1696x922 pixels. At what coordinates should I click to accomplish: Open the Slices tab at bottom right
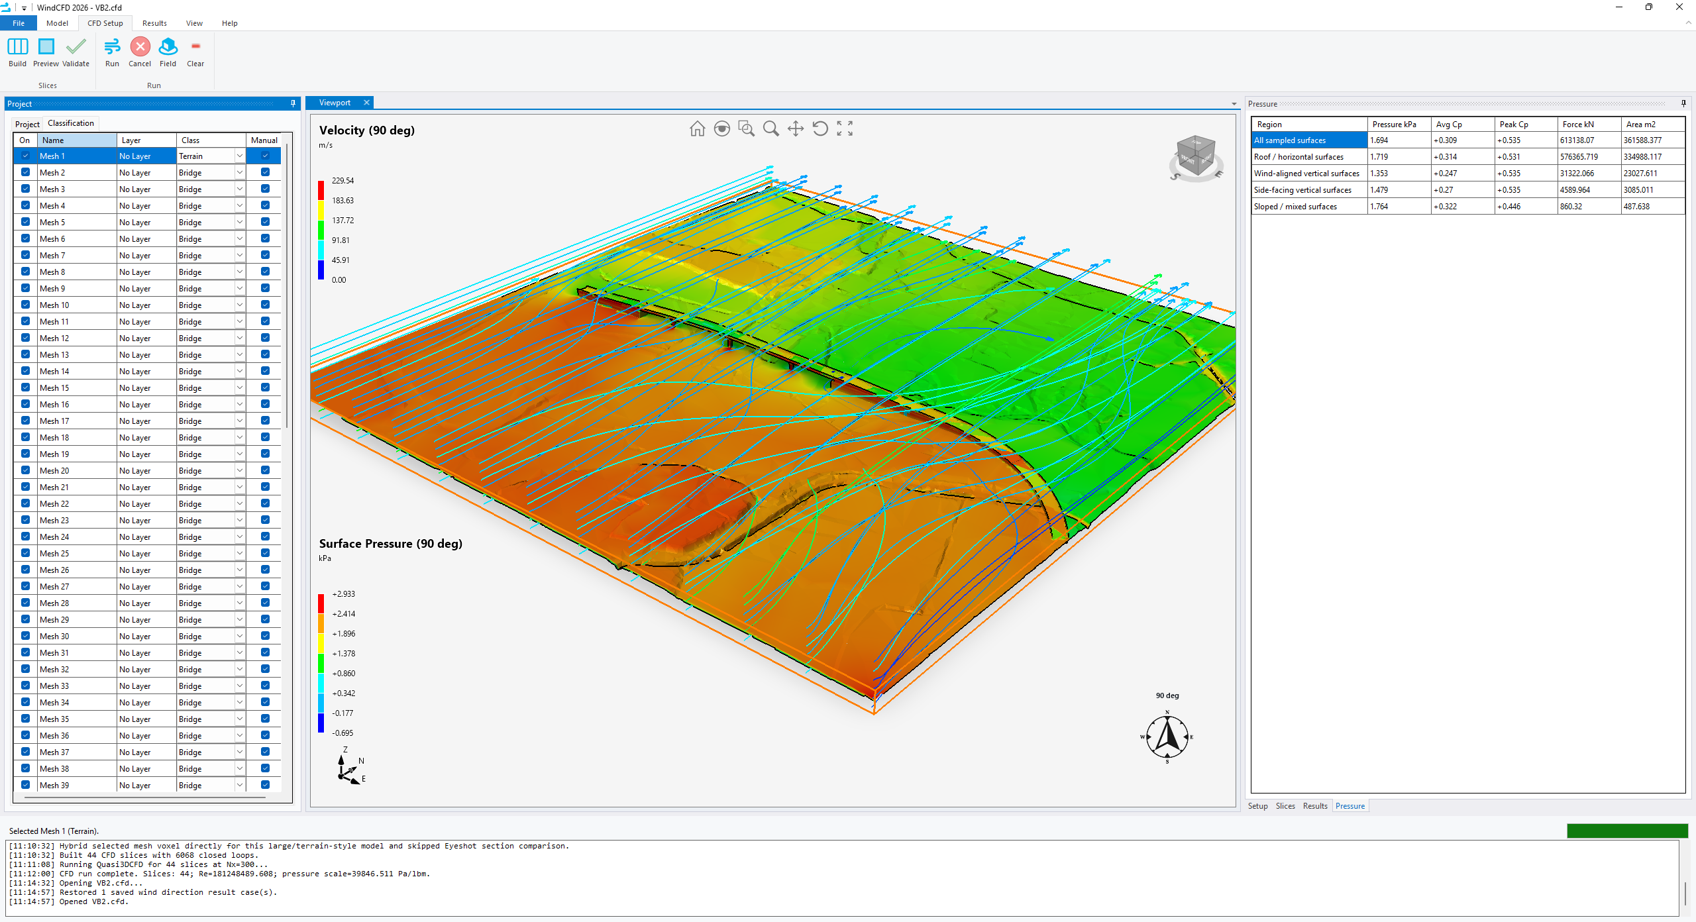(x=1285, y=806)
